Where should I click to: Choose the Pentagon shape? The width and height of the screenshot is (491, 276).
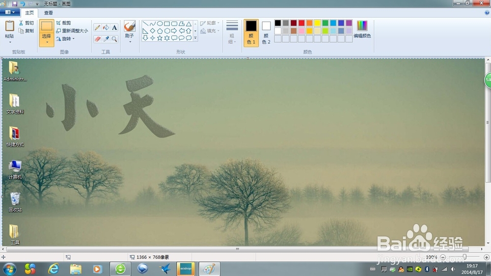(160, 31)
